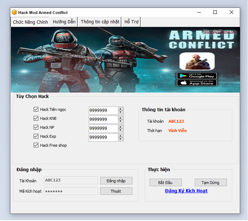Uncheck the Hack Tiên ngọc checkbox
This screenshot has width=248, height=221.
(x=36, y=109)
